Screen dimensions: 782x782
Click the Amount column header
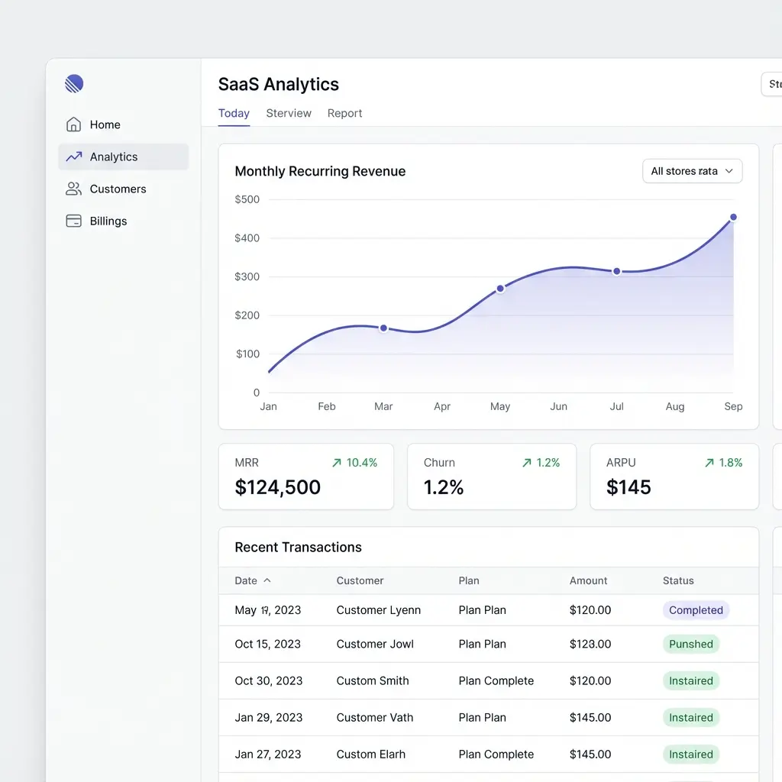pos(588,580)
